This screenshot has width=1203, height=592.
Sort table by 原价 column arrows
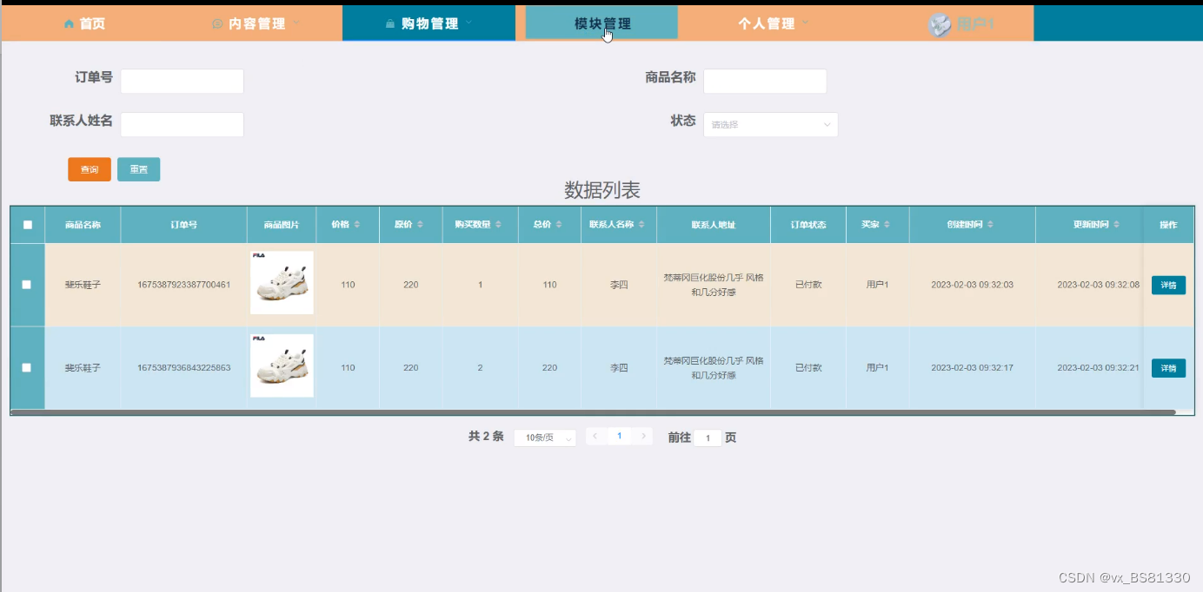[420, 225]
